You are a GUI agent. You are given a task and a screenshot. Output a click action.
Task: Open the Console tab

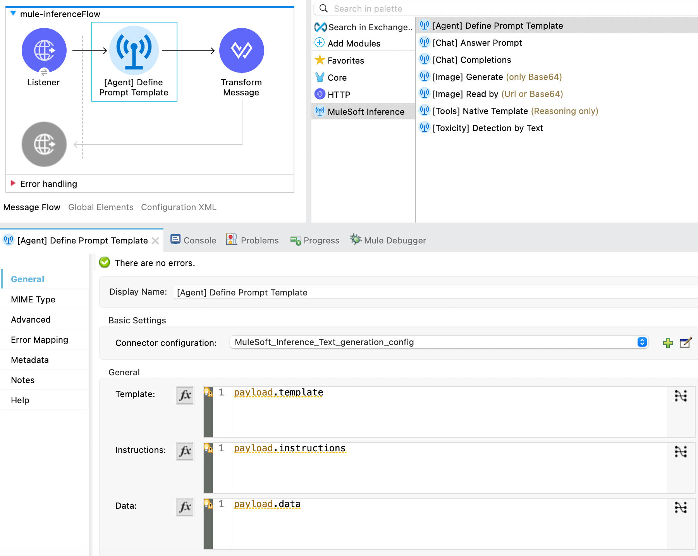[193, 240]
